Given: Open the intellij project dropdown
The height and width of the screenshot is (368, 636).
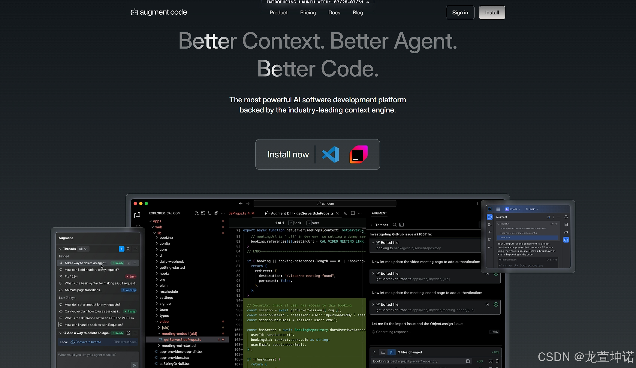Looking at the screenshot, I should [513, 209].
